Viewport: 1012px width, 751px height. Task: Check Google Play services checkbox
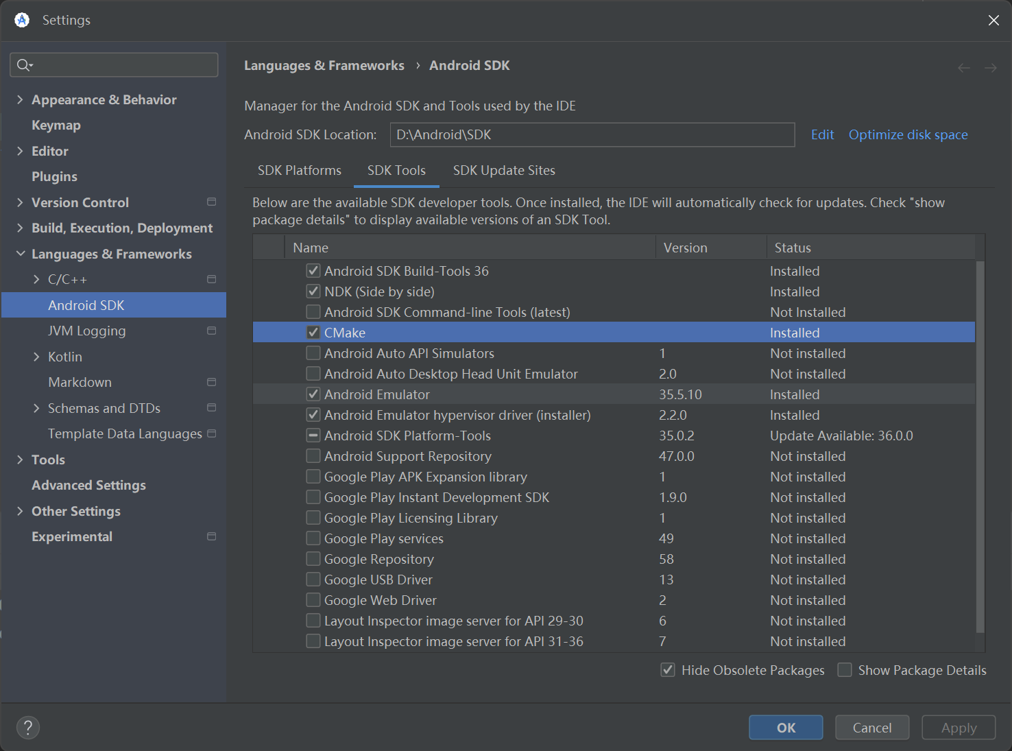[313, 538]
